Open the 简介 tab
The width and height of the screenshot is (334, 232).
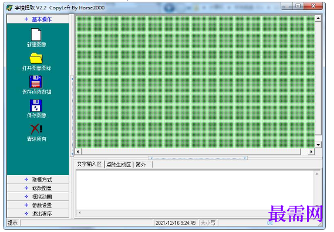coord(141,165)
